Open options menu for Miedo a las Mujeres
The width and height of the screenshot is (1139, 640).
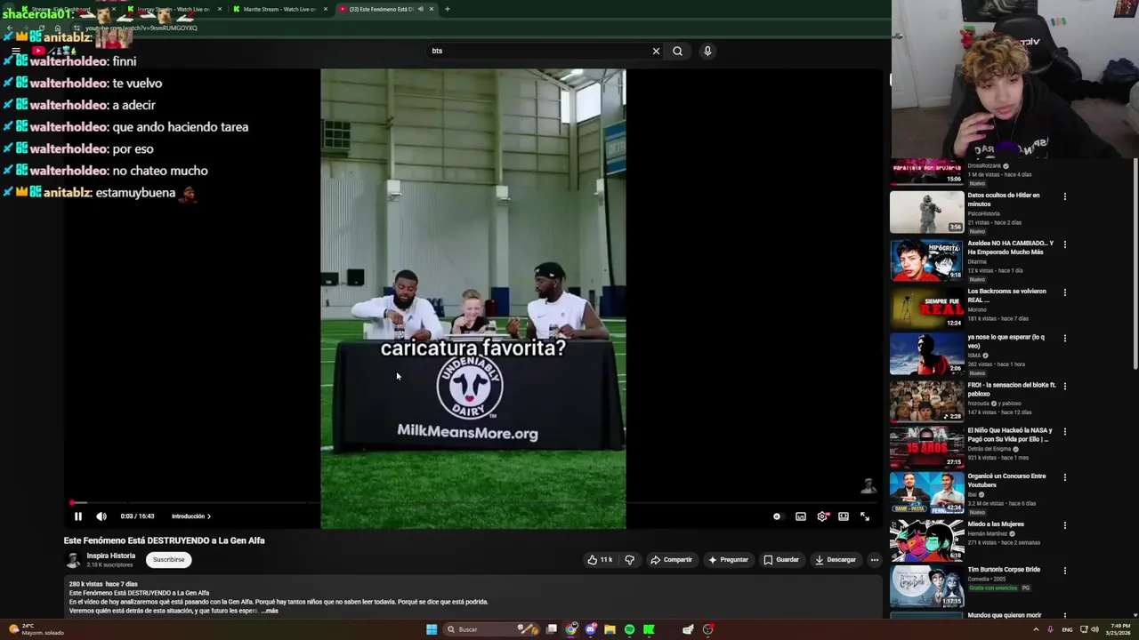coord(1065,525)
